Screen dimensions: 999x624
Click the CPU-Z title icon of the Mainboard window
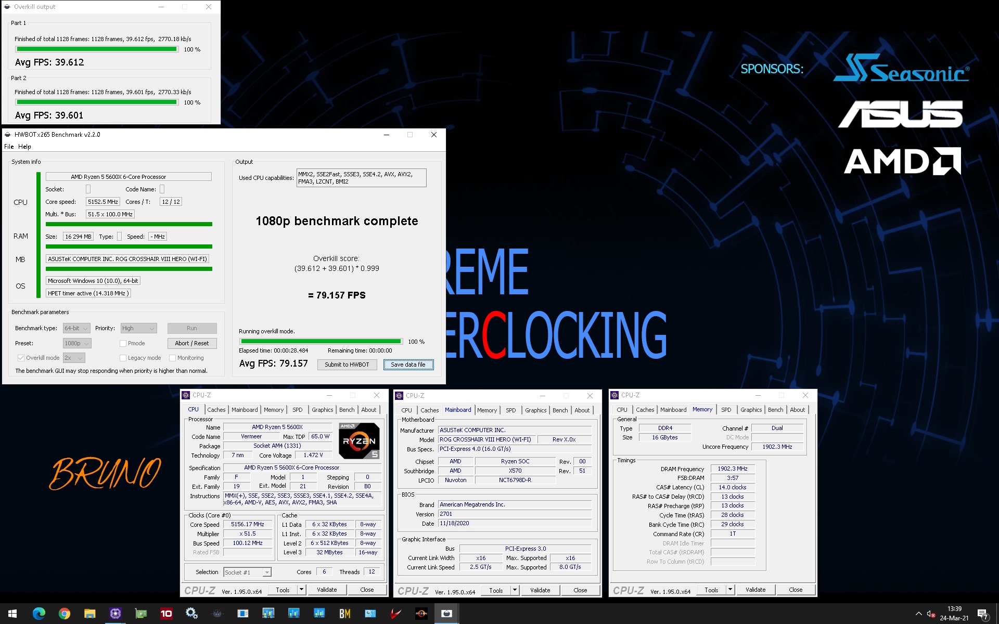pyautogui.click(x=399, y=396)
